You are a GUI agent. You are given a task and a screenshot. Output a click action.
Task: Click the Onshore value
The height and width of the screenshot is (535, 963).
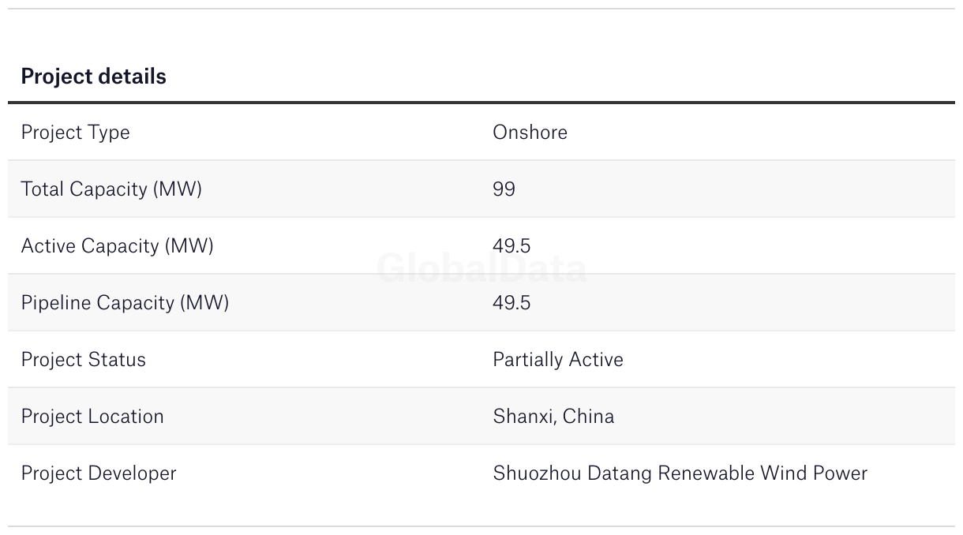click(x=530, y=132)
